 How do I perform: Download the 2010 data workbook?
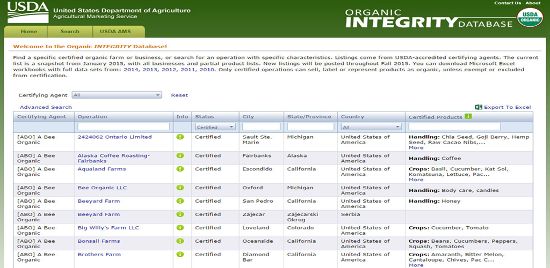point(206,70)
